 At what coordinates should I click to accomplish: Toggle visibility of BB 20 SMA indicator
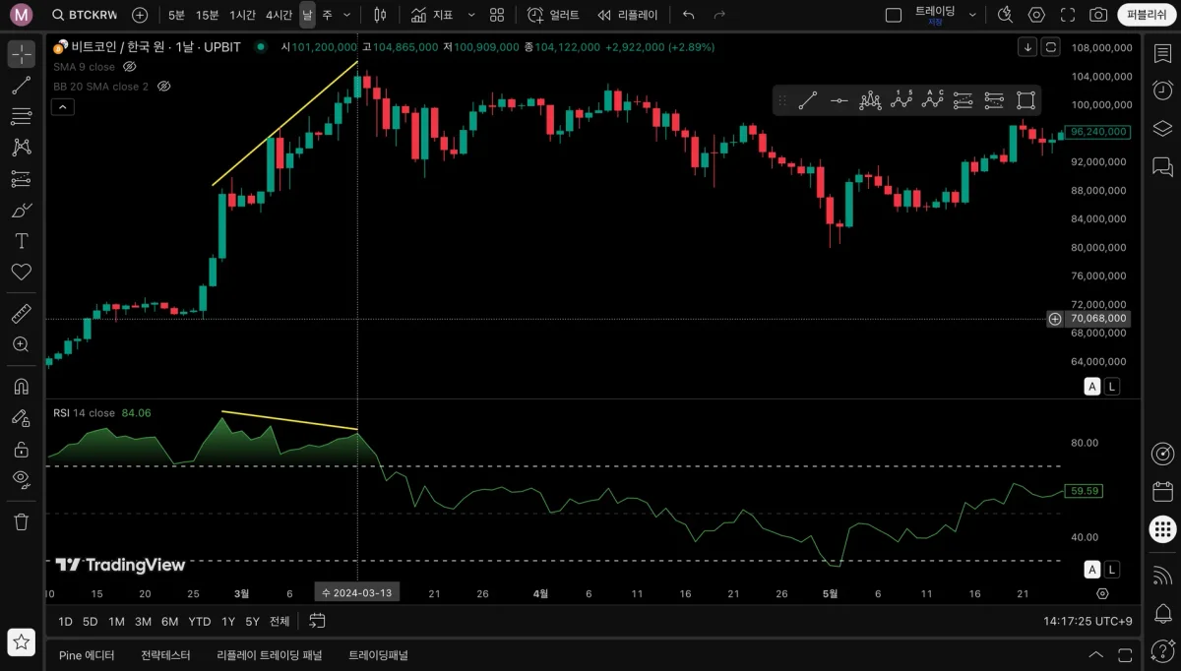(164, 87)
